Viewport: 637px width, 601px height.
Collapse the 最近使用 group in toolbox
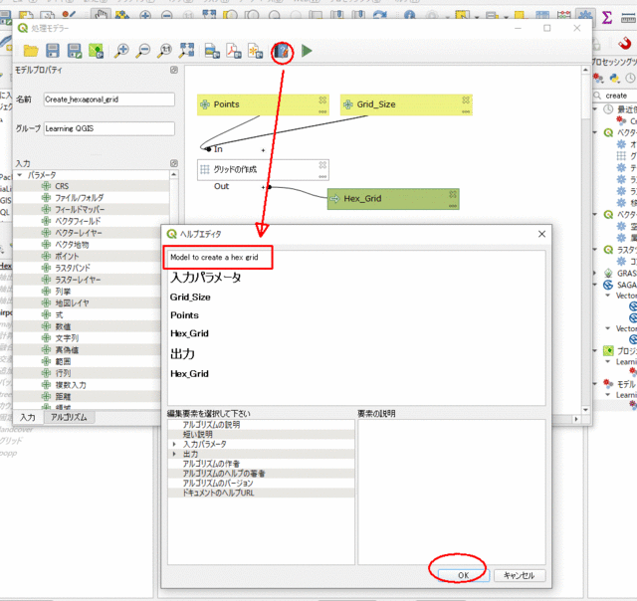click(x=595, y=109)
